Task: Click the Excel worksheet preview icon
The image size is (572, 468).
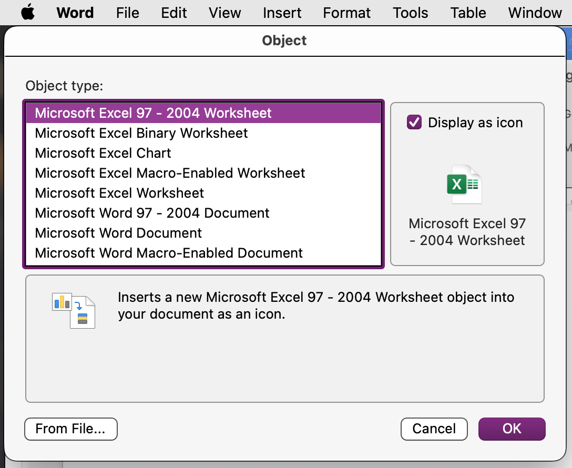Action: (464, 184)
